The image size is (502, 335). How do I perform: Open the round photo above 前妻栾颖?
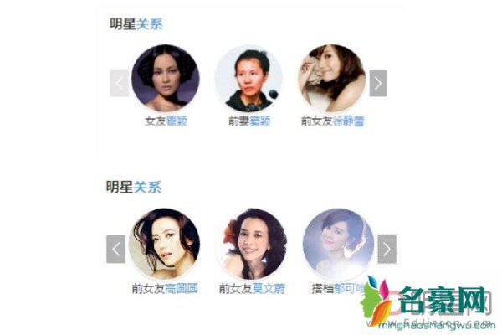pos(248,79)
